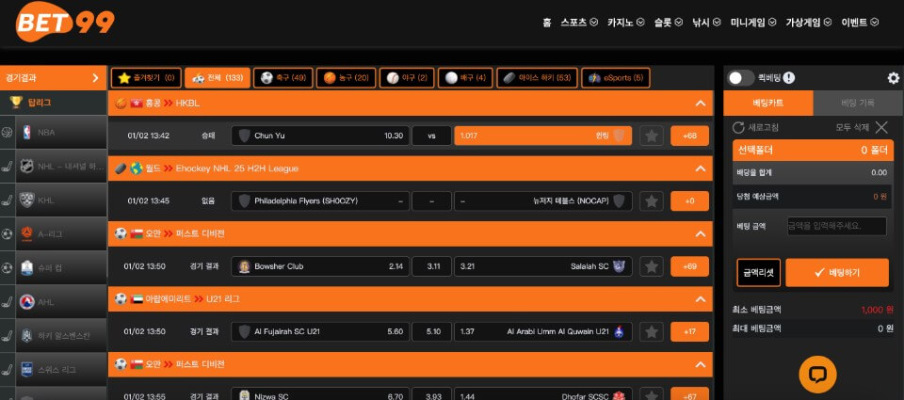Collapse Ehockey NHL 25 H2H League section

tap(701, 168)
